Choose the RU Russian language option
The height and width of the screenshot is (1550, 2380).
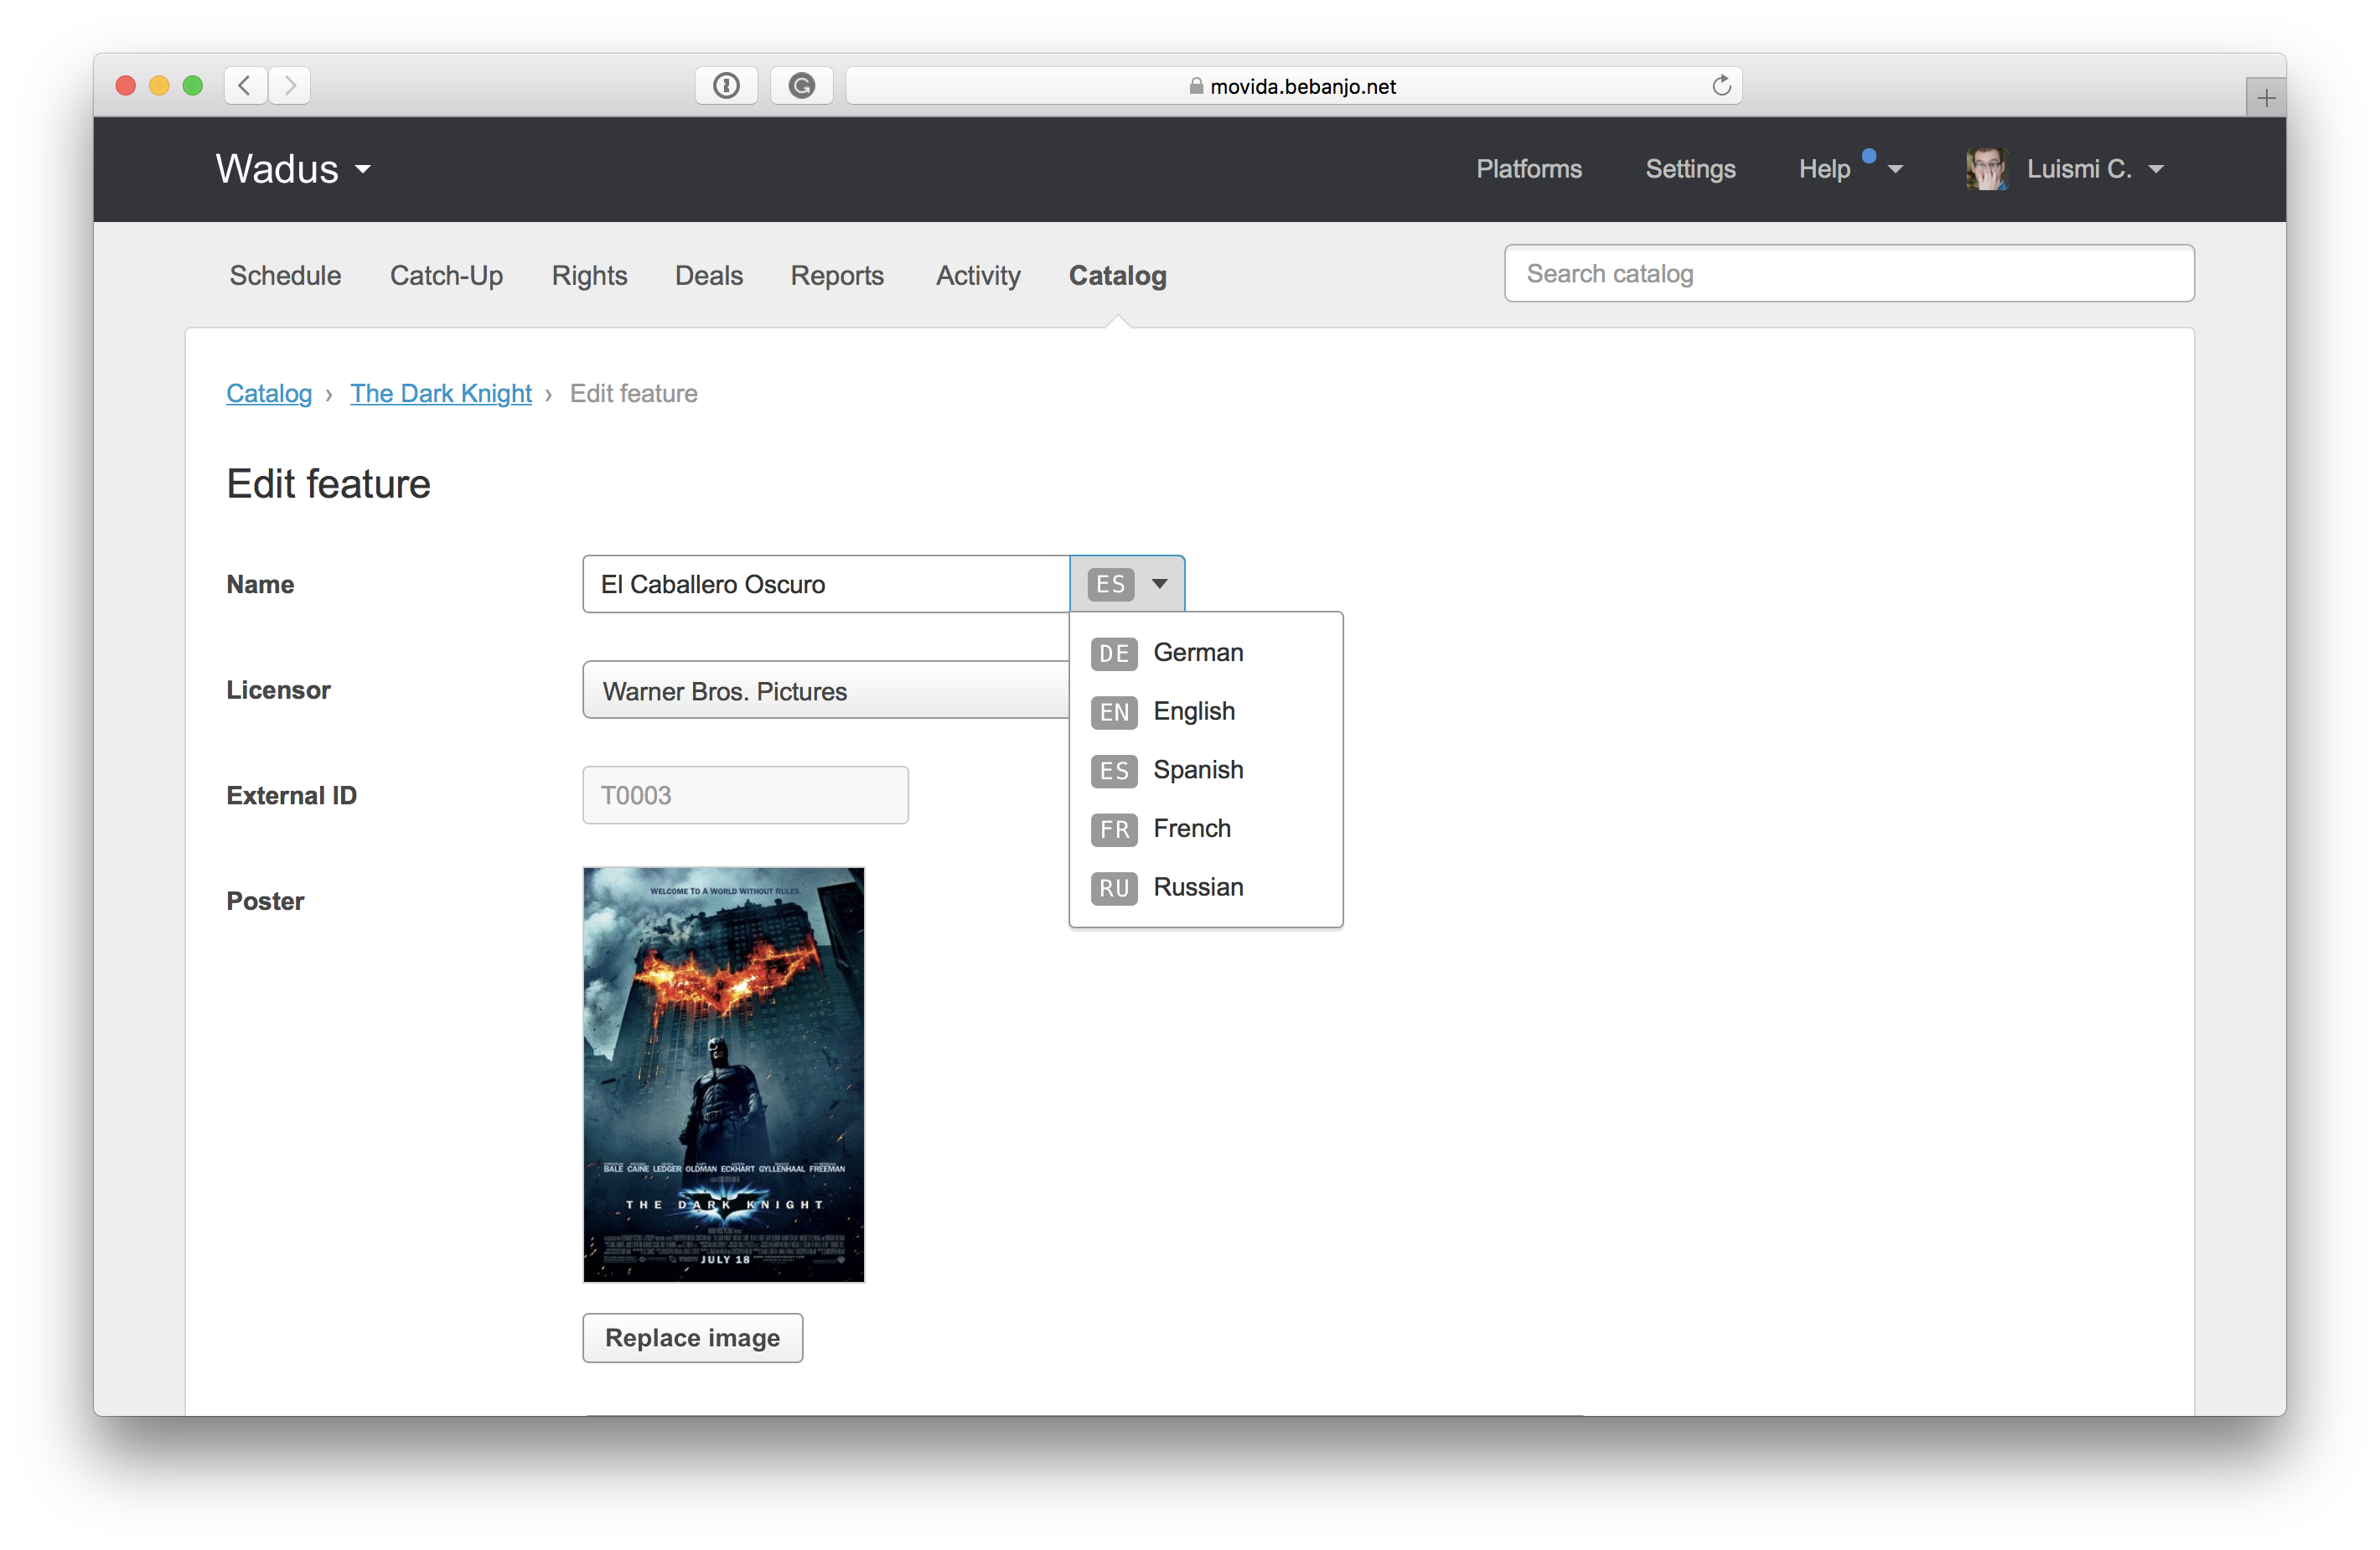click(x=1197, y=888)
